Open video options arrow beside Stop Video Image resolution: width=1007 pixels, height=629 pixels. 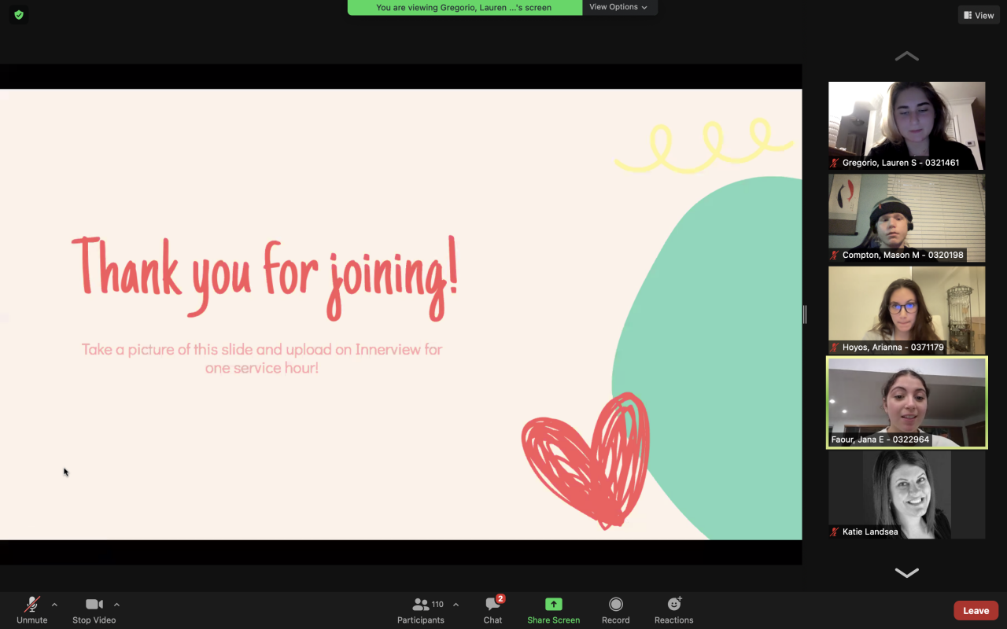(x=116, y=605)
